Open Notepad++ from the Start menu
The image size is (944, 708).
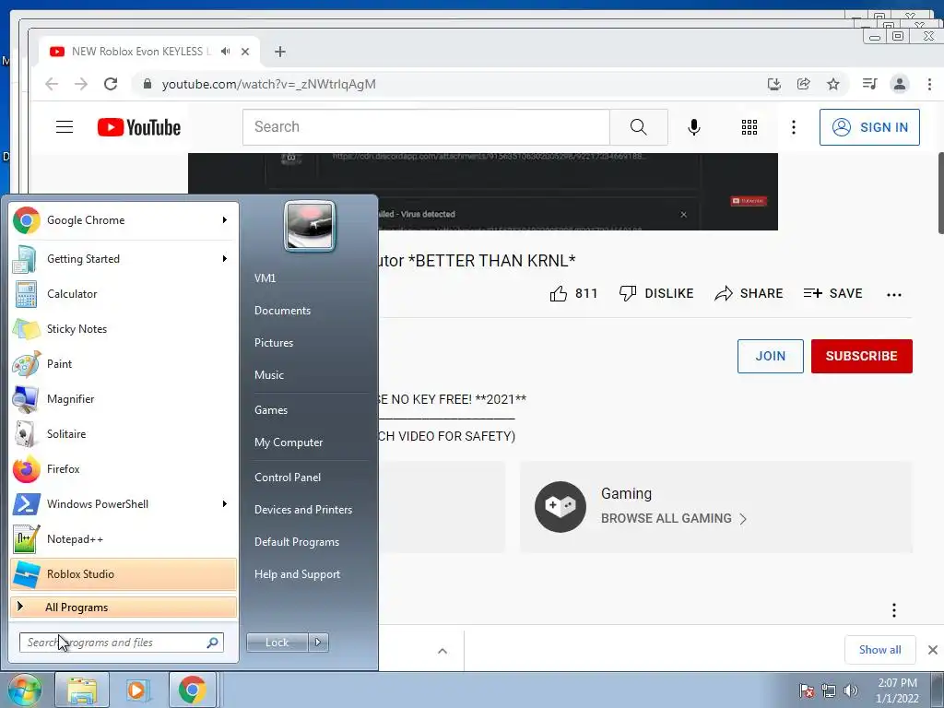pos(124,538)
